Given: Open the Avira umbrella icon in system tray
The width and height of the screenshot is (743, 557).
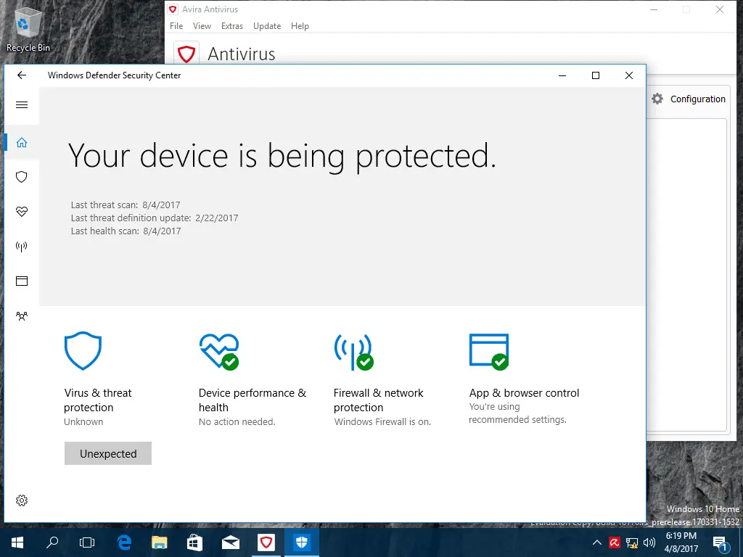Looking at the screenshot, I should (614, 542).
